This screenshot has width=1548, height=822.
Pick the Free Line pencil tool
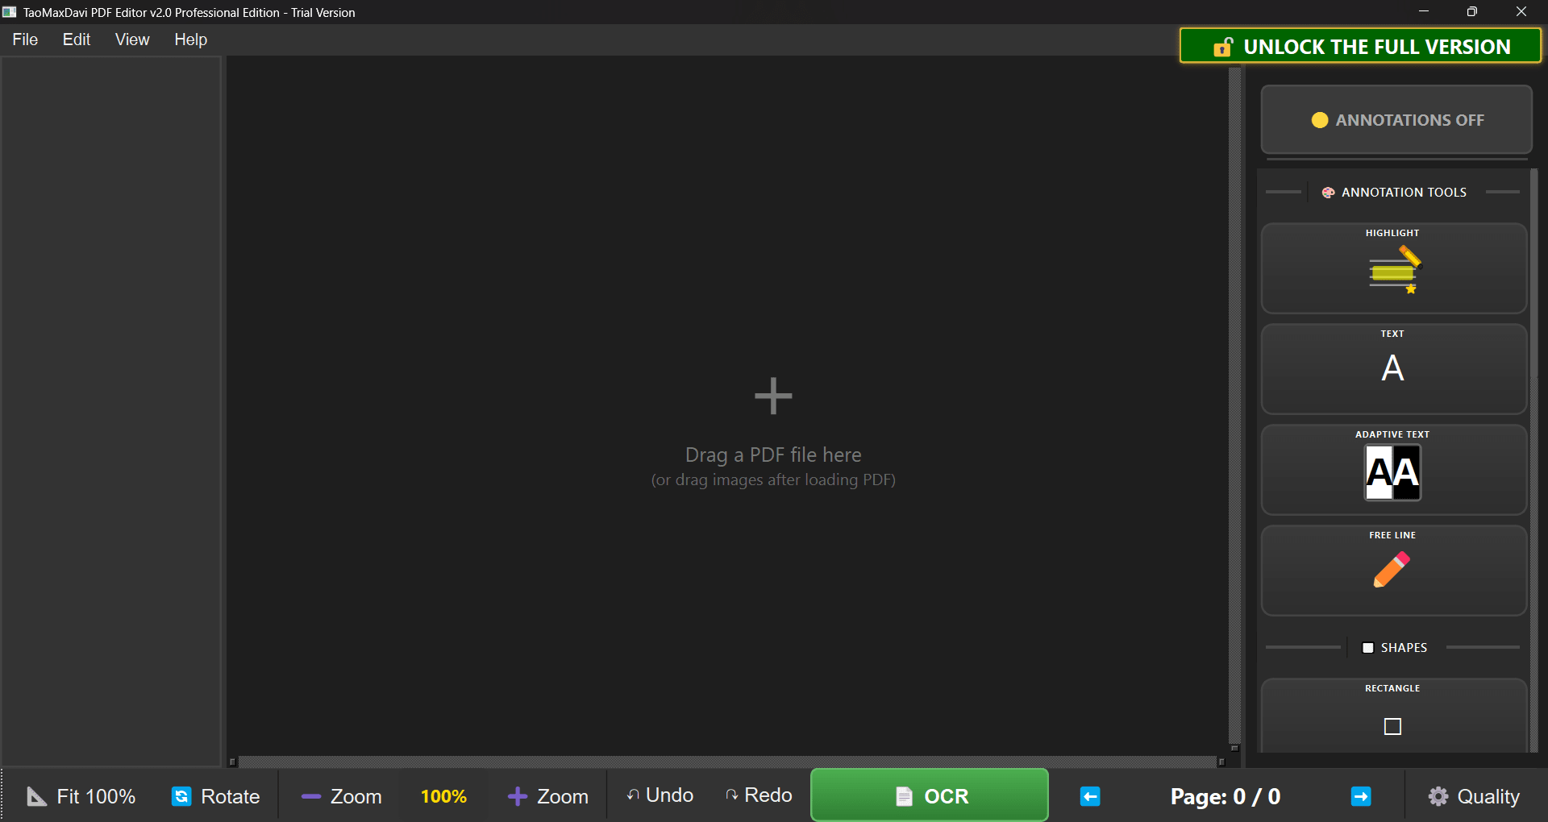coord(1393,571)
